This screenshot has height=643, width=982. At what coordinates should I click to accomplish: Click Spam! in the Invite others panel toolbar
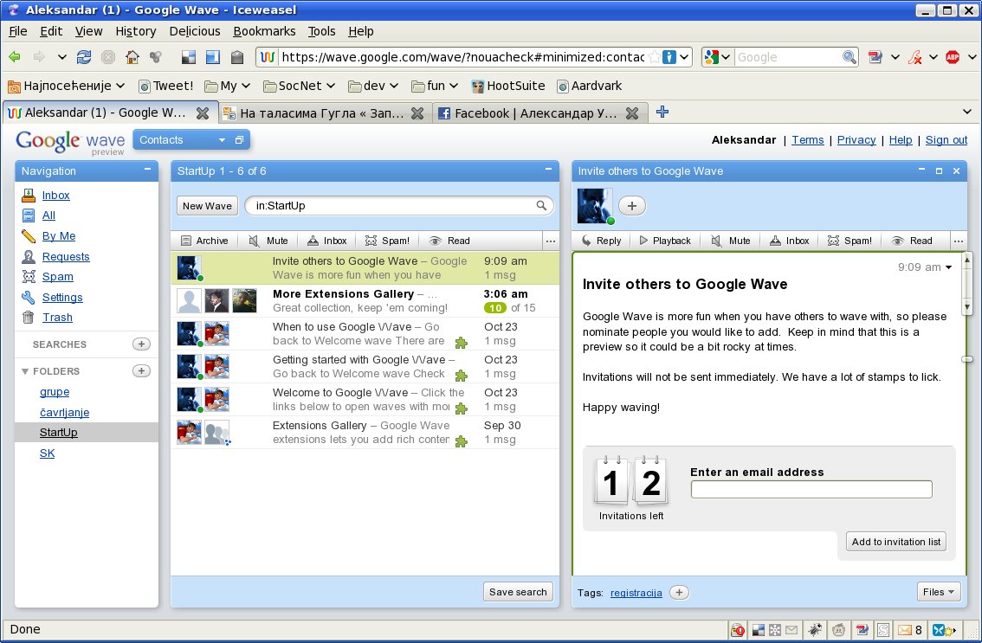pyautogui.click(x=850, y=241)
